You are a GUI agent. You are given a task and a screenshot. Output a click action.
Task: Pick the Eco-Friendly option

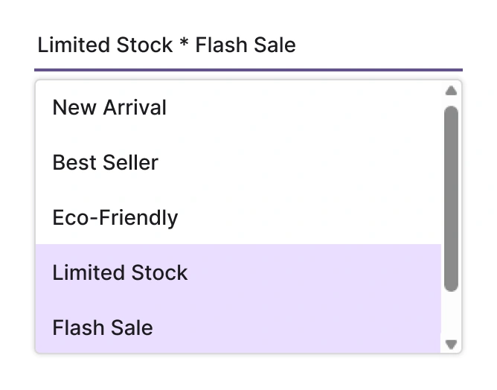click(x=115, y=218)
